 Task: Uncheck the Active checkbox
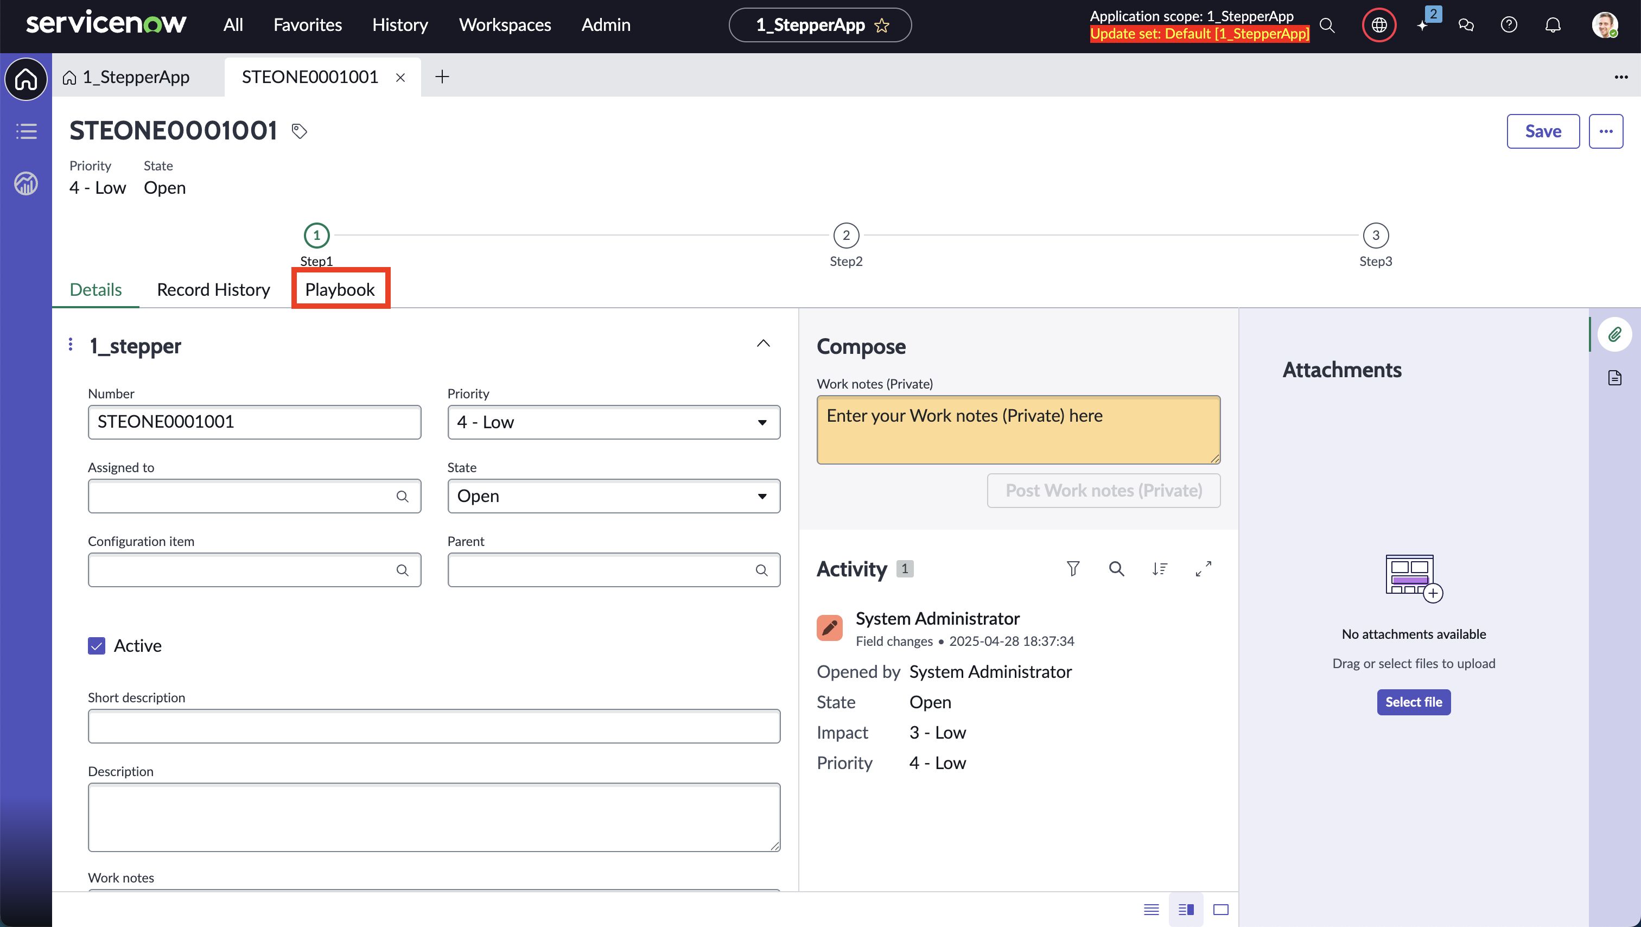tap(97, 646)
